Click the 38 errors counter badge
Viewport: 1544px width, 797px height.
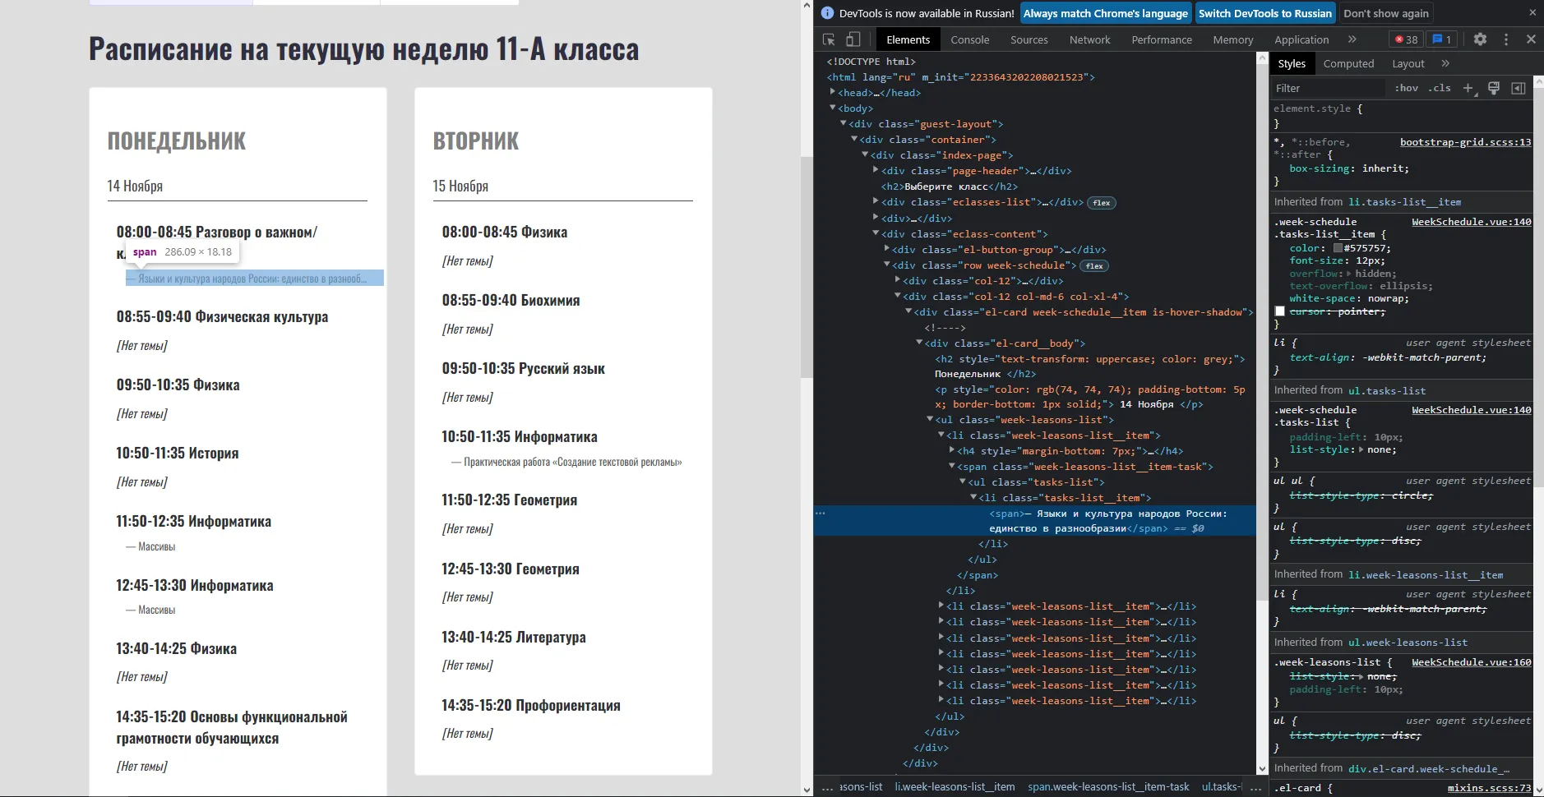[1407, 39]
